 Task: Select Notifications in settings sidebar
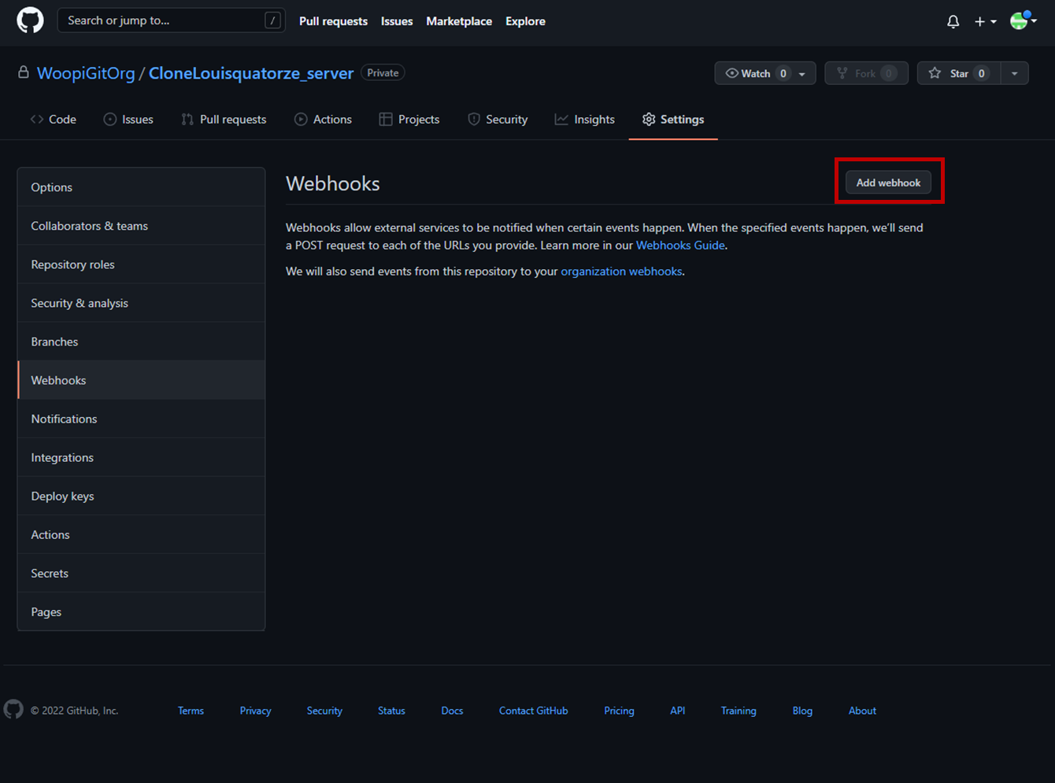(141, 419)
